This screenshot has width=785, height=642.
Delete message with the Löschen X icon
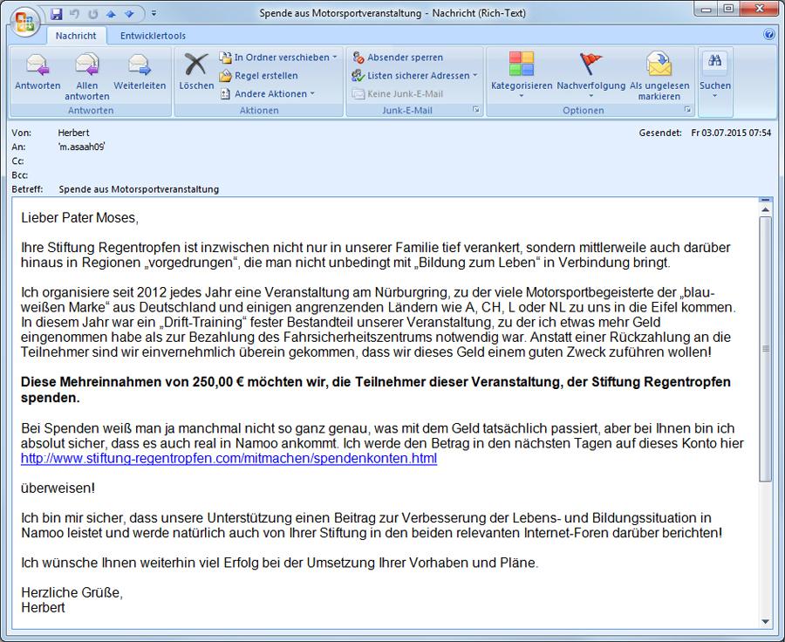click(196, 65)
